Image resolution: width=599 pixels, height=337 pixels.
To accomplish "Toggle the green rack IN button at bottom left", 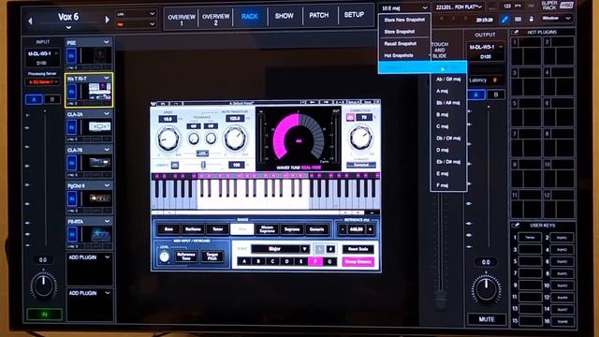I will [x=44, y=315].
